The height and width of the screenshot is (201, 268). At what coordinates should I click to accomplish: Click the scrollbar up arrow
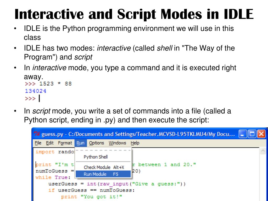tap(263, 150)
